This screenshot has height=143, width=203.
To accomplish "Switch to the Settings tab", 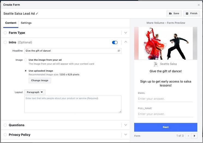I will [26, 23].
